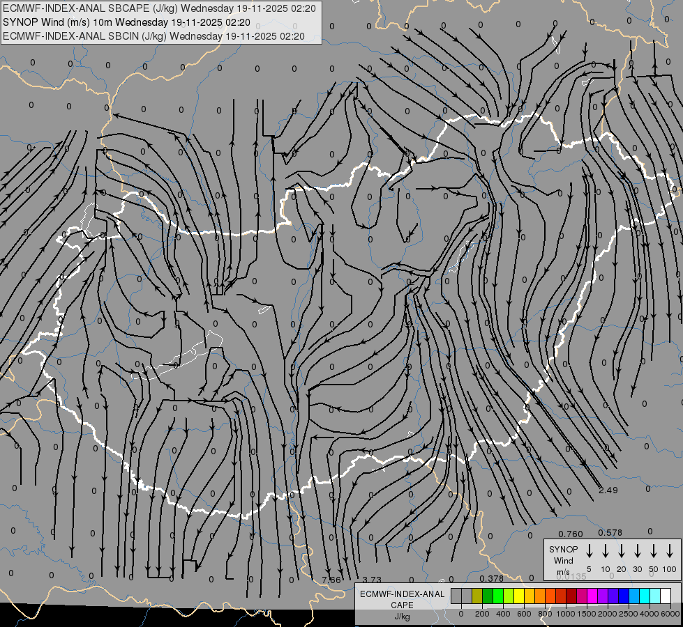Click the '2000' tick on the CAPE scale
This screenshot has width=683, height=627.
coord(608,614)
